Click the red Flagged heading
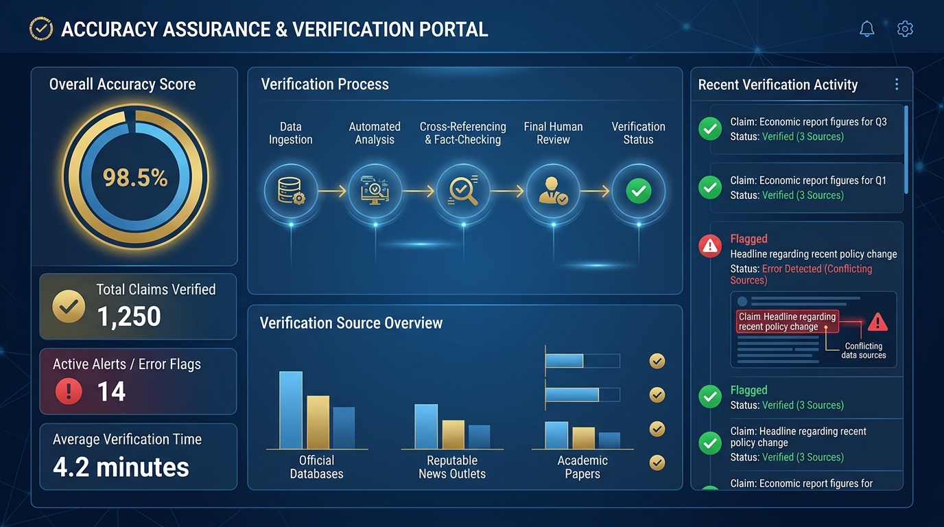This screenshot has width=944, height=527. (748, 239)
